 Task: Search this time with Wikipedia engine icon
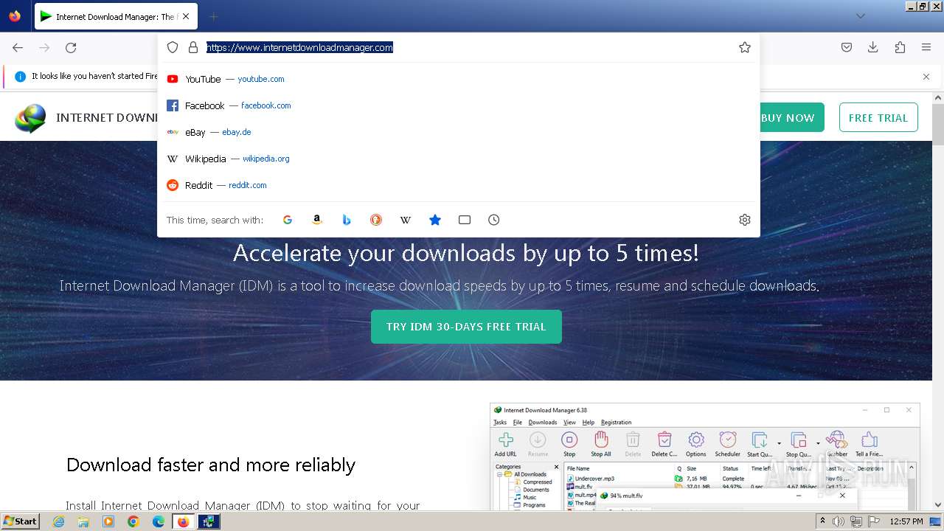[x=406, y=220]
